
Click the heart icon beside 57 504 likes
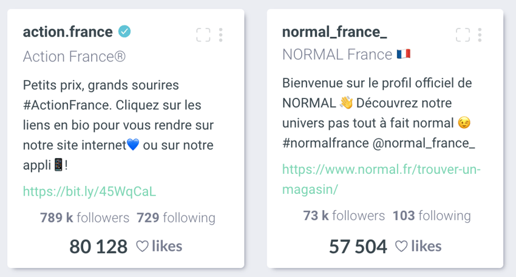[401, 246]
